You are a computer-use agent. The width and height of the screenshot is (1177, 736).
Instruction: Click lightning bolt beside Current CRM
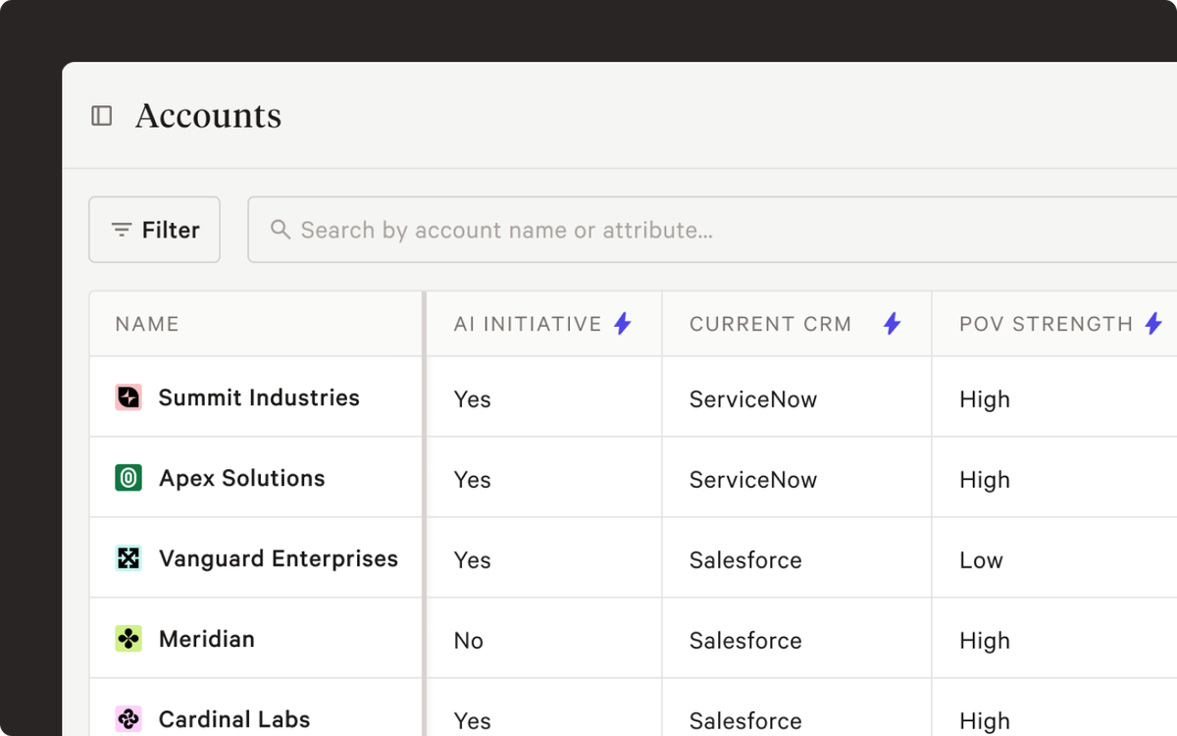892,324
